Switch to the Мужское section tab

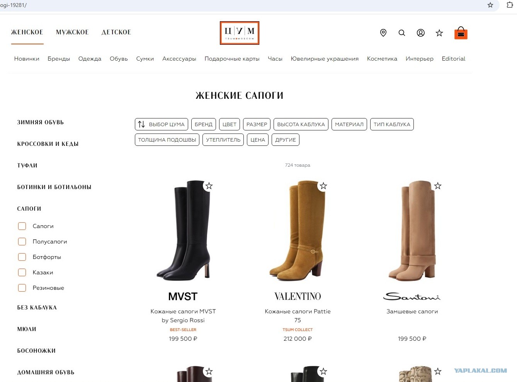72,32
